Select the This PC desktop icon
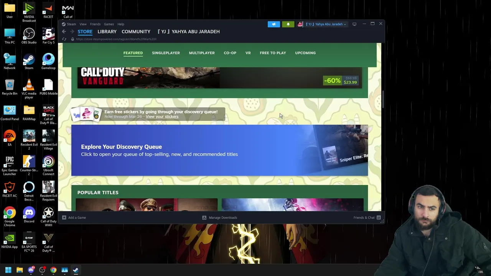 (10, 36)
